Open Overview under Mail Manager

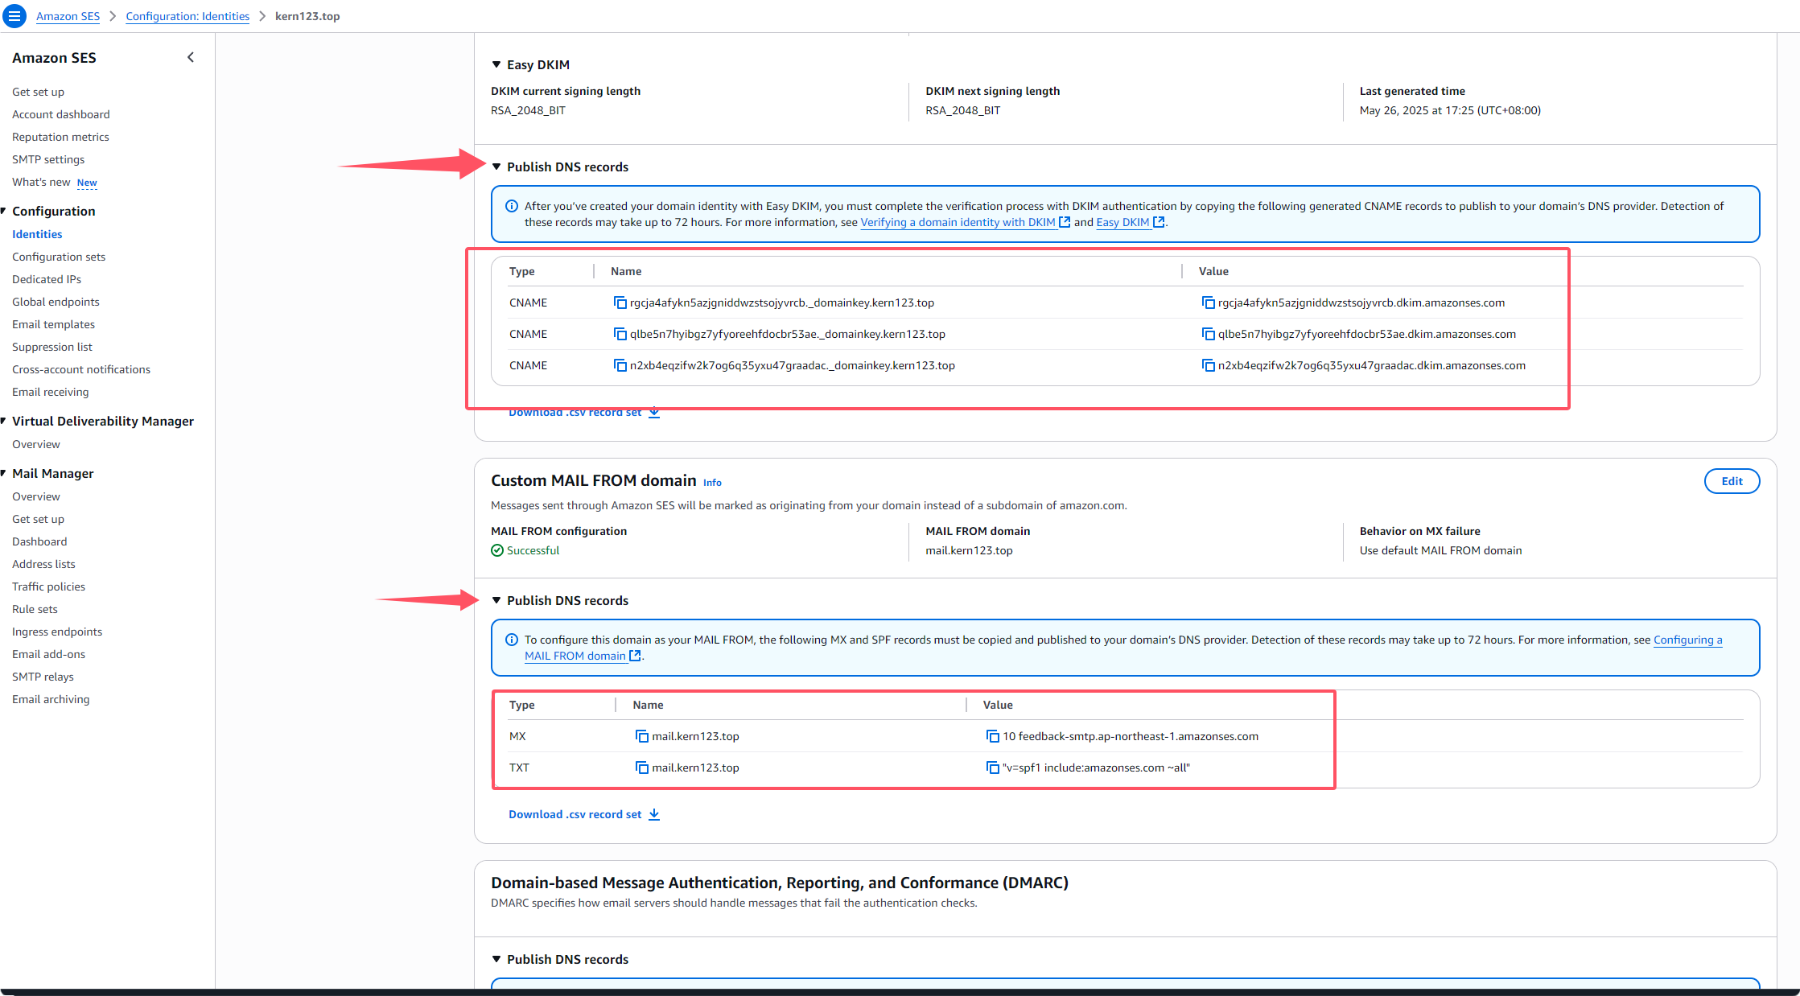click(x=35, y=496)
